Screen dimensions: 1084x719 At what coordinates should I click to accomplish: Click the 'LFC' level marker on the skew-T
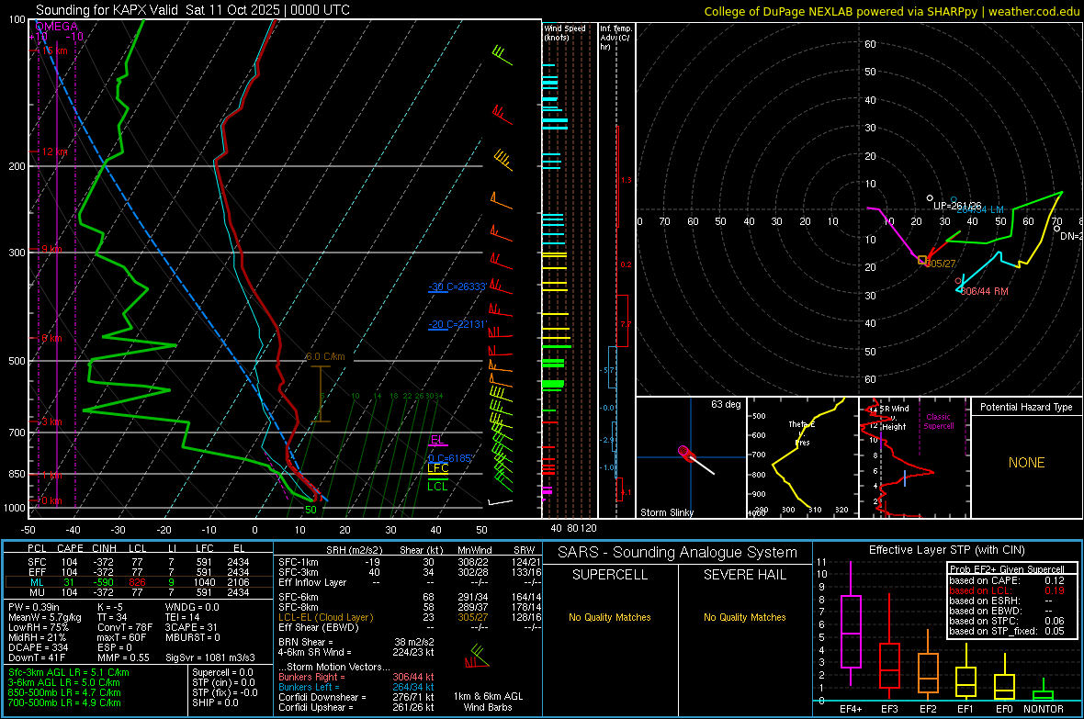437,468
